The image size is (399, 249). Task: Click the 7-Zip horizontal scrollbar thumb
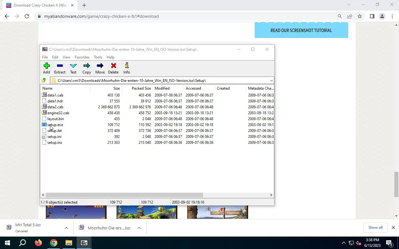coord(124,195)
